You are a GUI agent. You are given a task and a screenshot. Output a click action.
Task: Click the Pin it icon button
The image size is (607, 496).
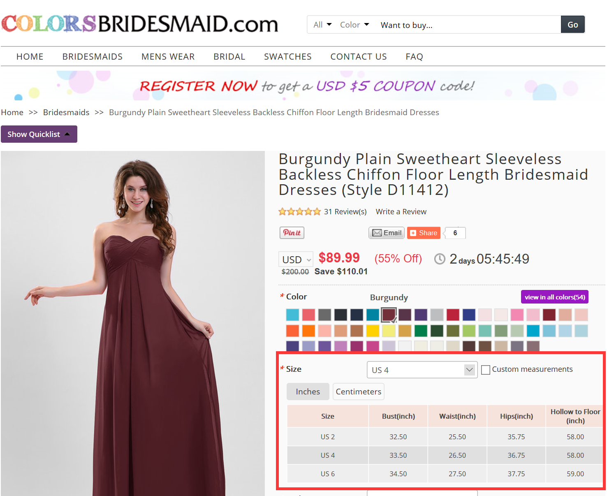(x=292, y=233)
